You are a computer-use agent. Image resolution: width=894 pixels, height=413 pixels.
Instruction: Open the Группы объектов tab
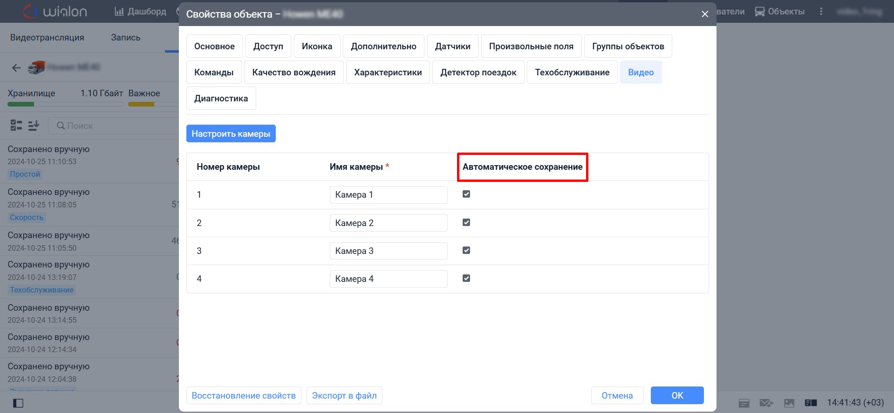628,46
